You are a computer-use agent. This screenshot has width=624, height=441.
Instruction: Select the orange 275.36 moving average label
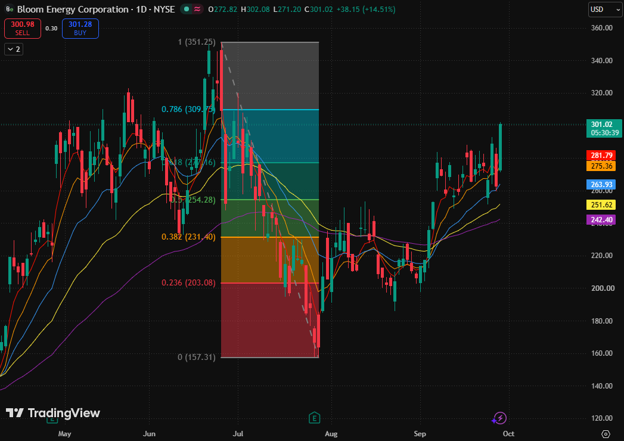click(x=601, y=166)
